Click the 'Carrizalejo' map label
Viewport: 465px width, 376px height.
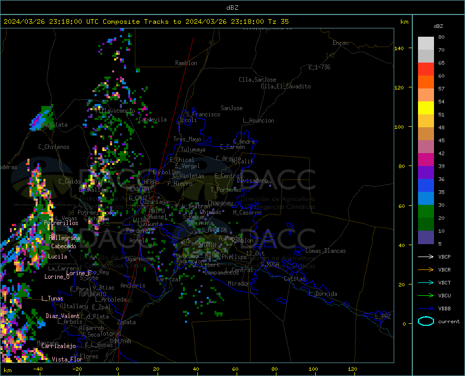coord(59,346)
